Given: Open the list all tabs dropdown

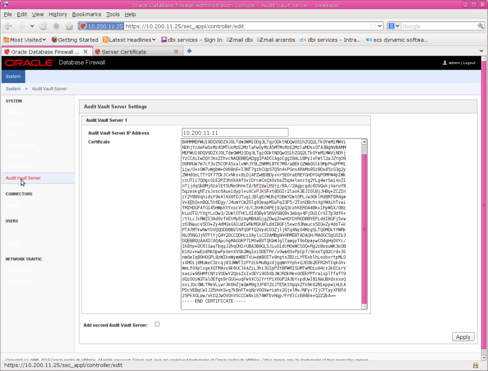Looking at the screenshot, I should (x=481, y=51).
